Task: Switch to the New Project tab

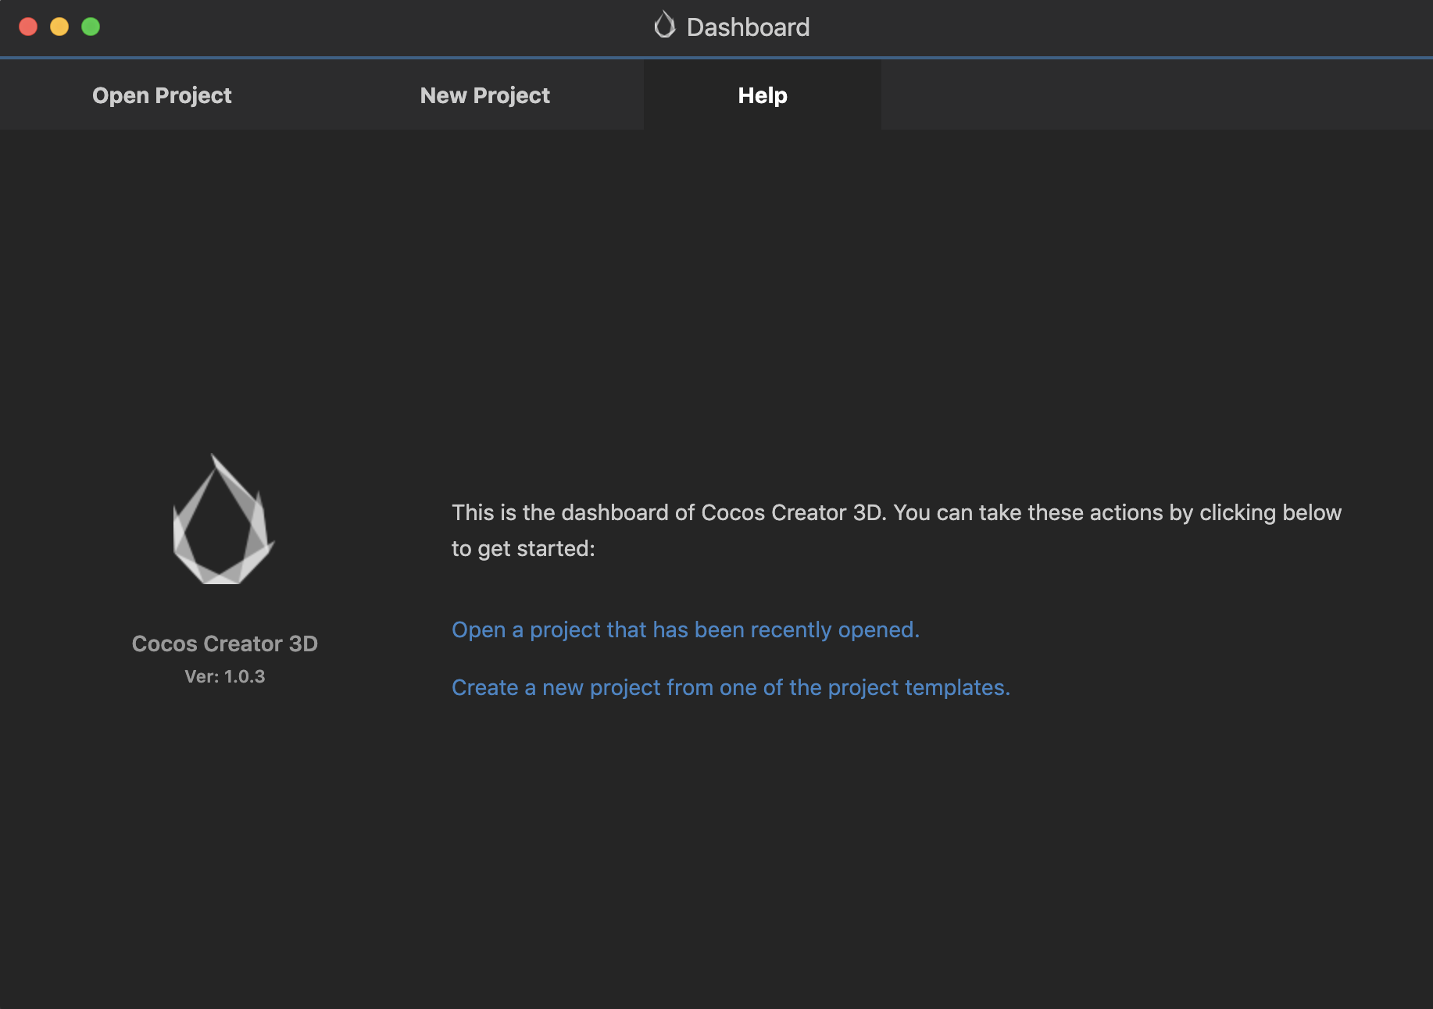Action: (484, 95)
